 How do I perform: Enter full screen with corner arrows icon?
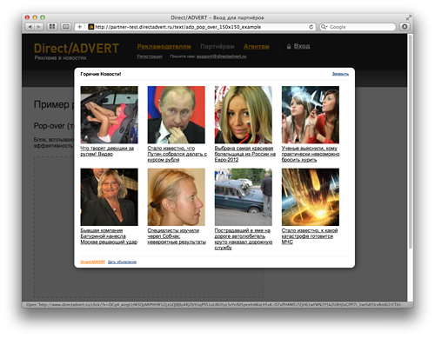[x=408, y=17]
